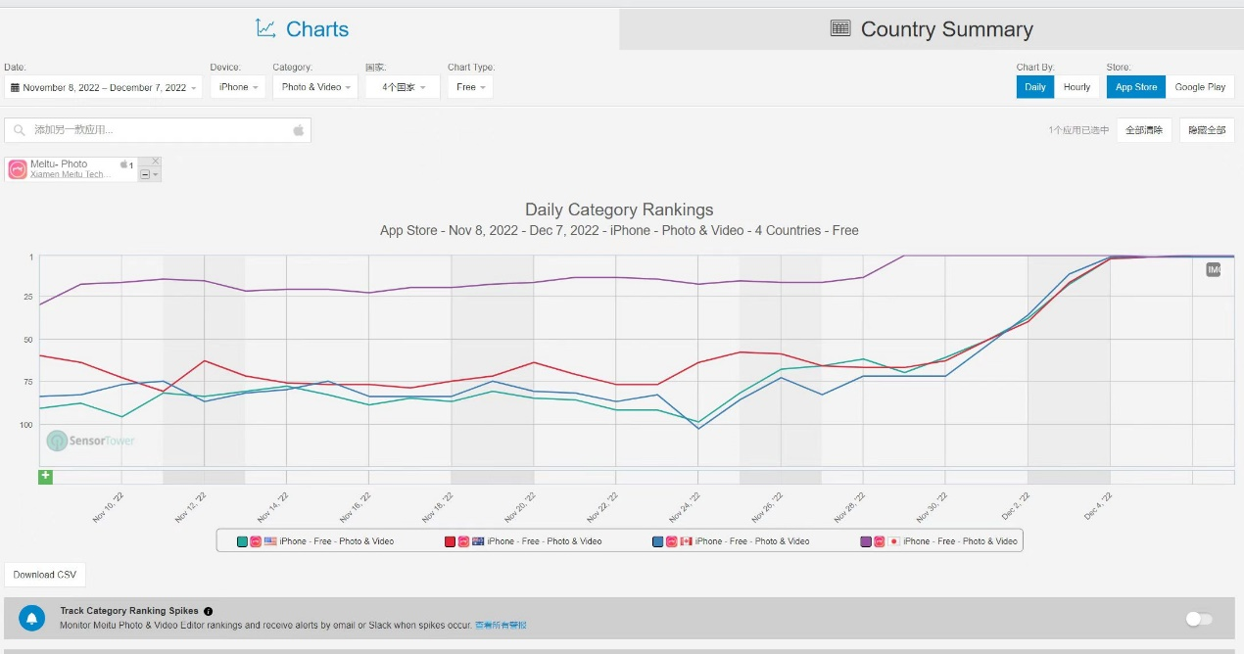Select App Store as store
1244x654 pixels.
coord(1136,87)
